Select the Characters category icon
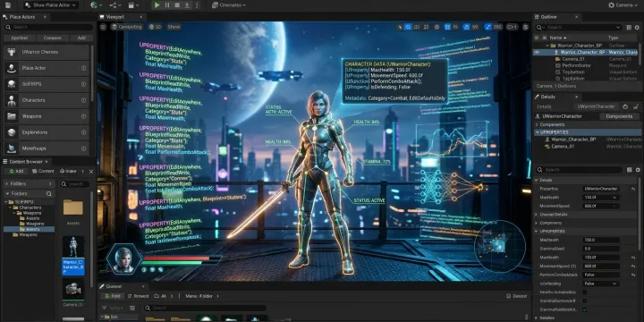The width and height of the screenshot is (644, 322). (x=12, y=100)
